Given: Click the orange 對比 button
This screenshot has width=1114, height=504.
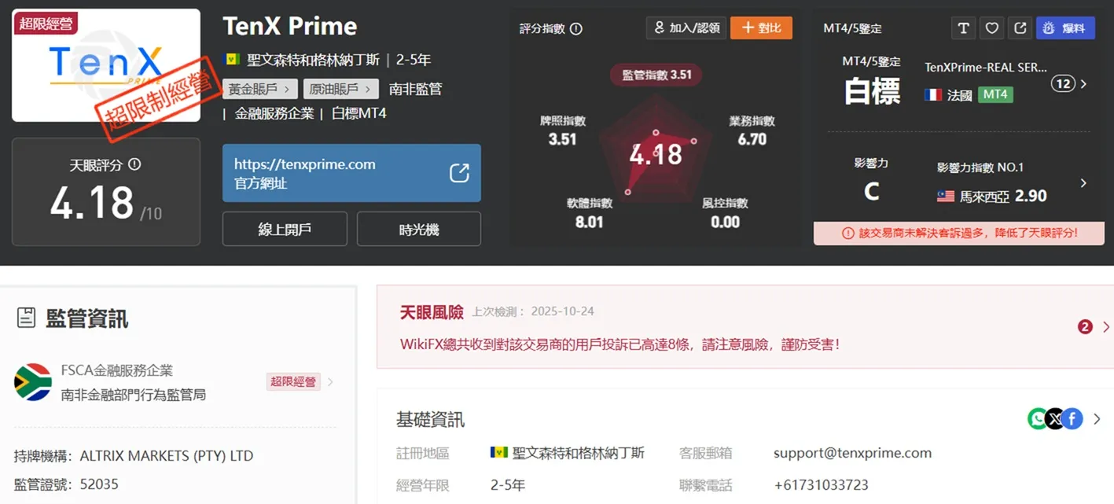Looking at the screenshot, I should pos(761,28).
